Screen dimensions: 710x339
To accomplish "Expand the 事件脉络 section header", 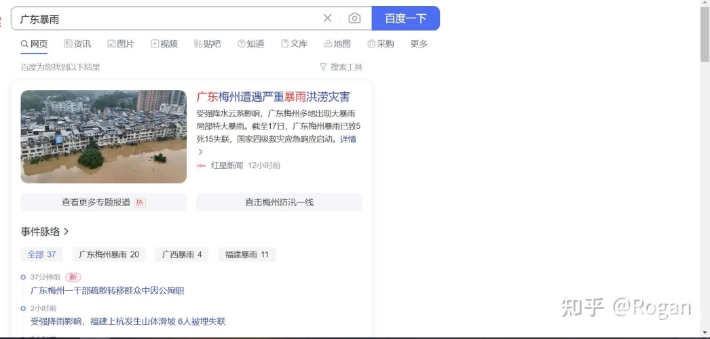I will (x=45, y=232).
